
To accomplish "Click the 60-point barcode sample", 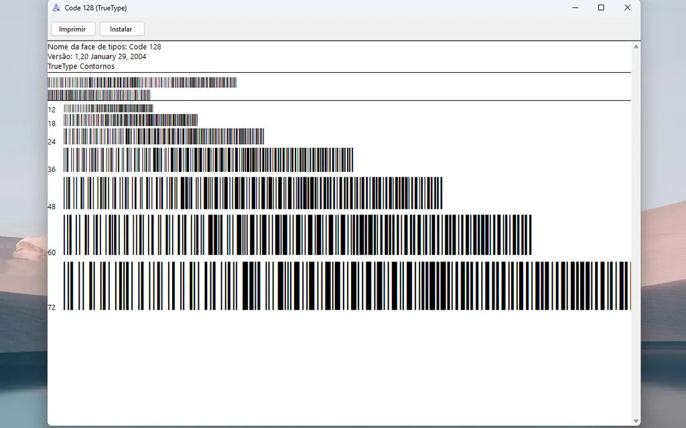I will click(x=297, y=235).
